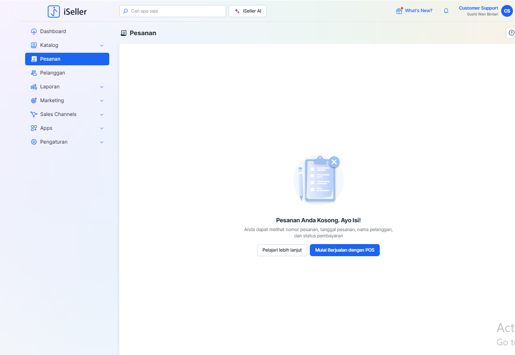
Task: Expand the Sales Channels chevron
Action: (101, 114)
